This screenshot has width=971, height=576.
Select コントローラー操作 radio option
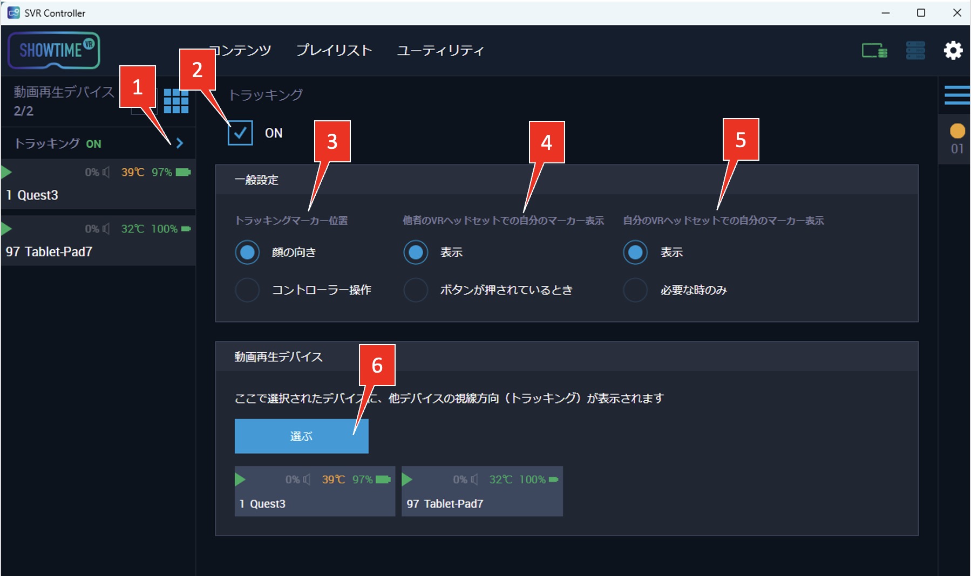click(x=247, y=290)
